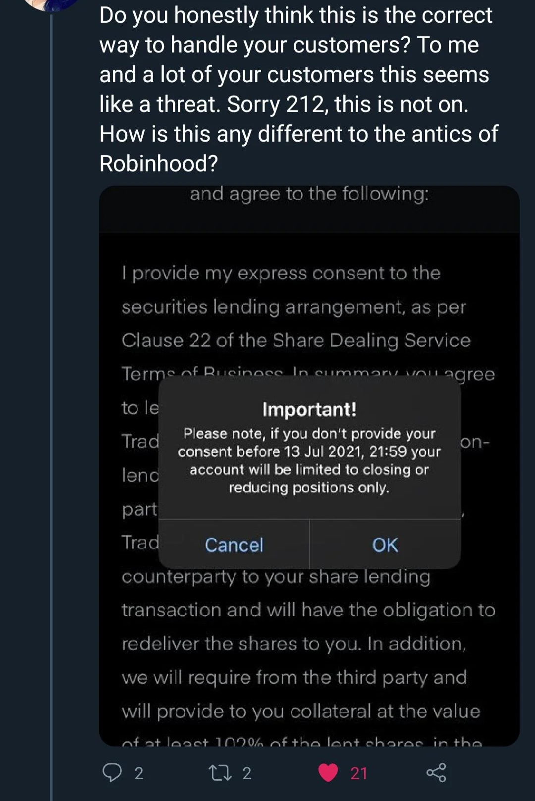Open the profile avatar at the top left
The width and height of the screenshot is (535, 801).
point(52,4)
